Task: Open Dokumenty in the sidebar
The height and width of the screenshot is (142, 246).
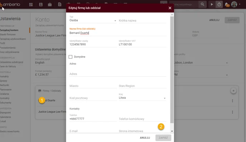Action: 6,103
